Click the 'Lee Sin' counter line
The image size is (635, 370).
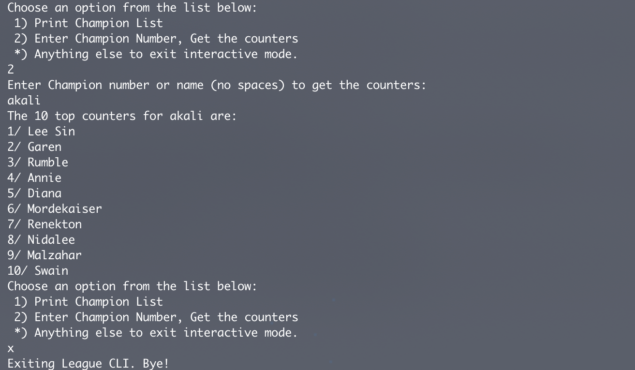point(41,131)
